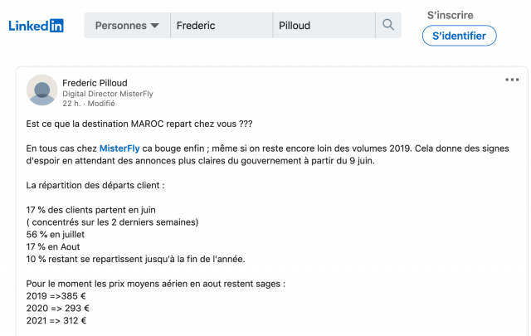Open the blue MisterFly company mention

pyautogui.click(x=119, y=149)
